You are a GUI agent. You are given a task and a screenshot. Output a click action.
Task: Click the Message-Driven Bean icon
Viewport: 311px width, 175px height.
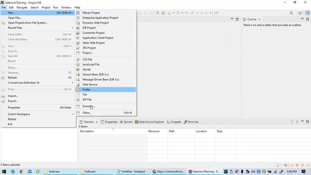[x=78, y=79]
